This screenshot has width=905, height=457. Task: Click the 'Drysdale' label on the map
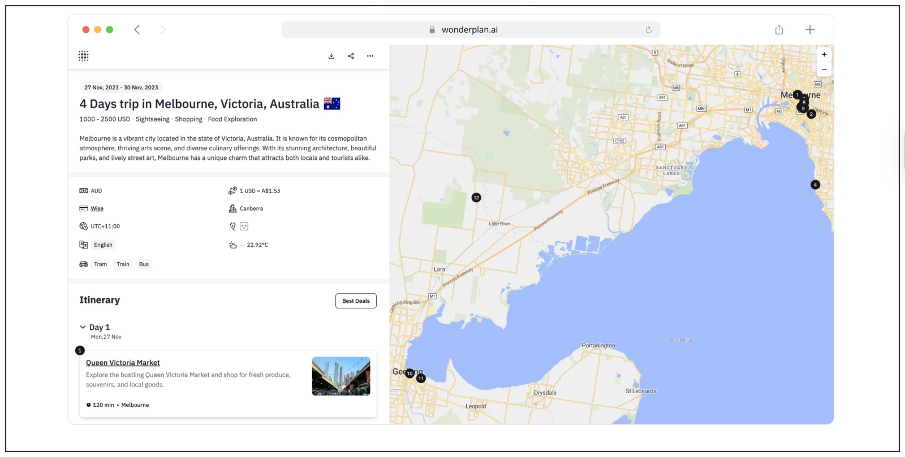pos(545,393)
